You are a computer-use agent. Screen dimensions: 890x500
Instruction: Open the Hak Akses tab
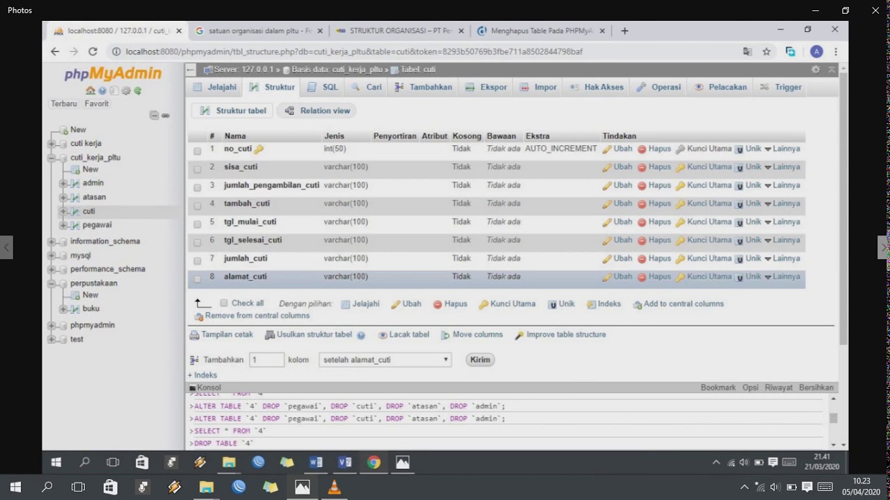point(597,87)
